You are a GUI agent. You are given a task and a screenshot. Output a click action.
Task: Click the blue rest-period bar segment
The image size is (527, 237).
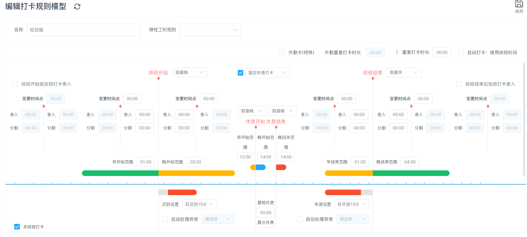click(x=261, y=167)
